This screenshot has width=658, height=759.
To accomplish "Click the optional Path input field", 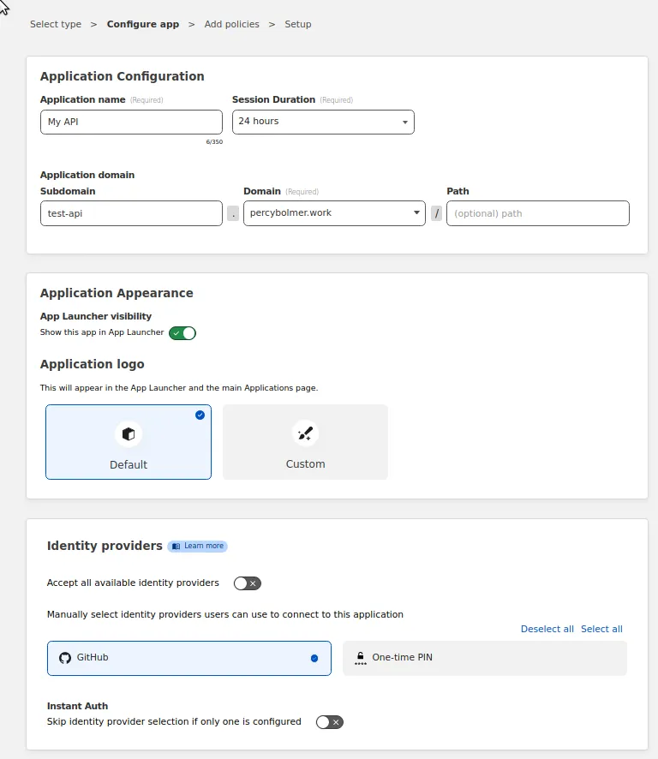I will [537, 212].
